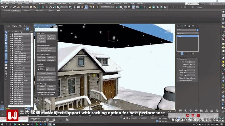Toggle the Percent Snap button
The height and width of the screenshot is (126, 225).
click(90, 7)
